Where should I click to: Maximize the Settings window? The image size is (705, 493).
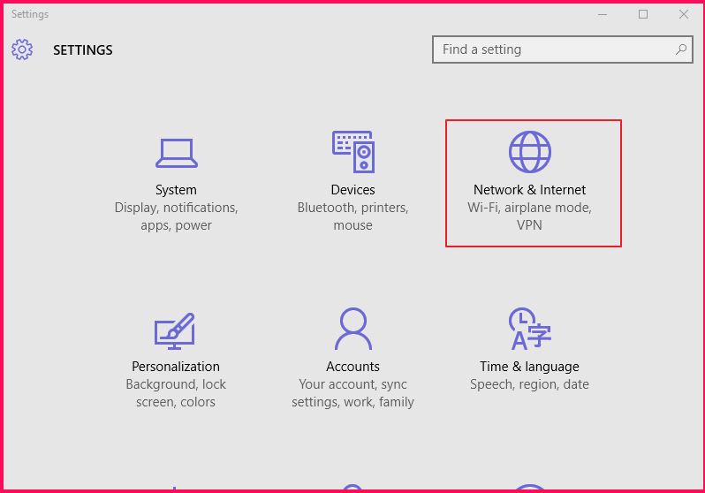tap(643, 14)
